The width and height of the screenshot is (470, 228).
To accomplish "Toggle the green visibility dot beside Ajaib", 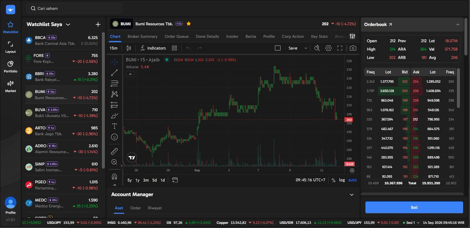I will (x=167, y=60).
